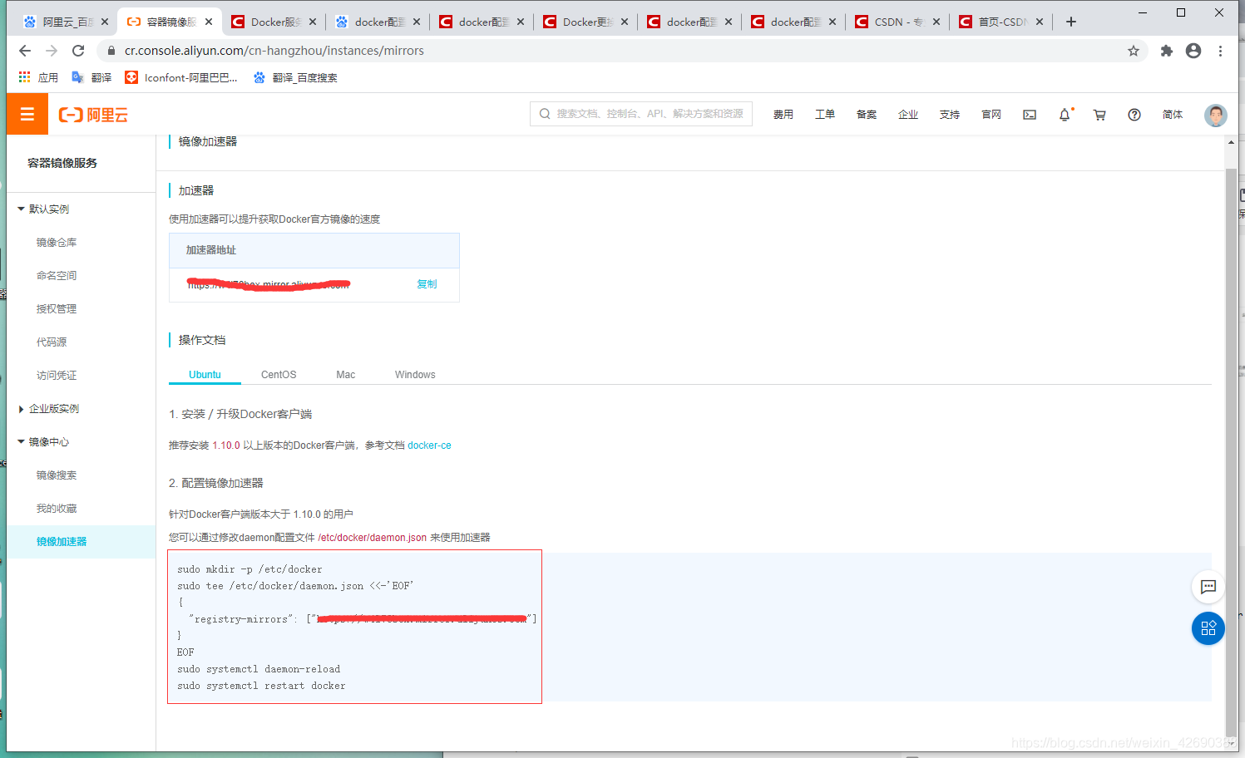View site info via the lock icon

click(111, 51)
